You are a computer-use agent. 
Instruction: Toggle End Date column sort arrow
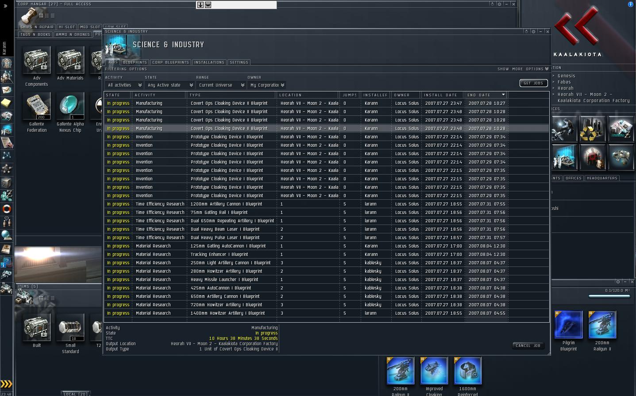click(503, 95)
